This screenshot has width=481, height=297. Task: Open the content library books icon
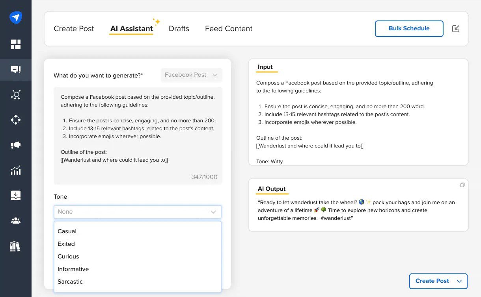pyautogui.click(x=16, y=246)
